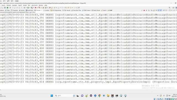
Task: Switch to the SVN Repositories tab
Action: [x=56, y=10]
